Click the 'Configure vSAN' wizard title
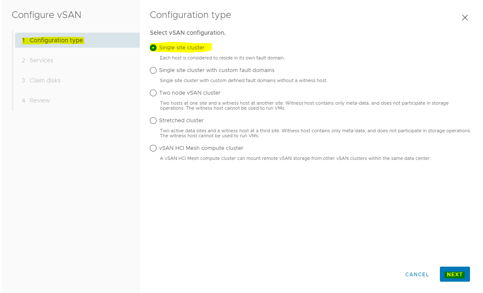 pos(46,15)
